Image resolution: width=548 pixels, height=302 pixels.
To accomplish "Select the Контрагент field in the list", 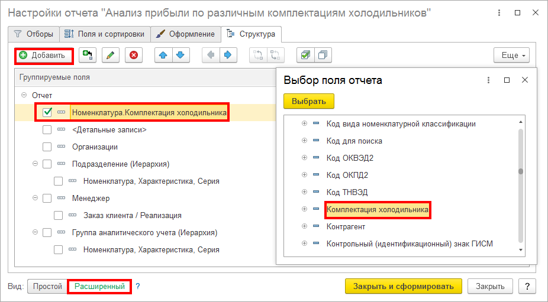I will pyautogui.click(x=346, y=227).
